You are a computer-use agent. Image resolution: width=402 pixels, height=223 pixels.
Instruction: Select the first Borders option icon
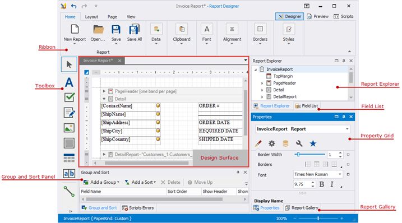[308, 164]
